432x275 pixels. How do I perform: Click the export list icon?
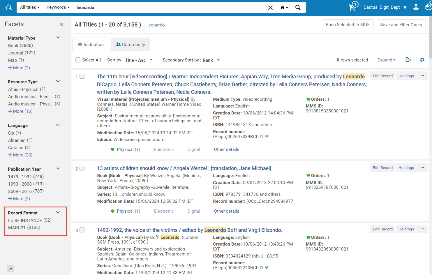click(x=408, y=59)
